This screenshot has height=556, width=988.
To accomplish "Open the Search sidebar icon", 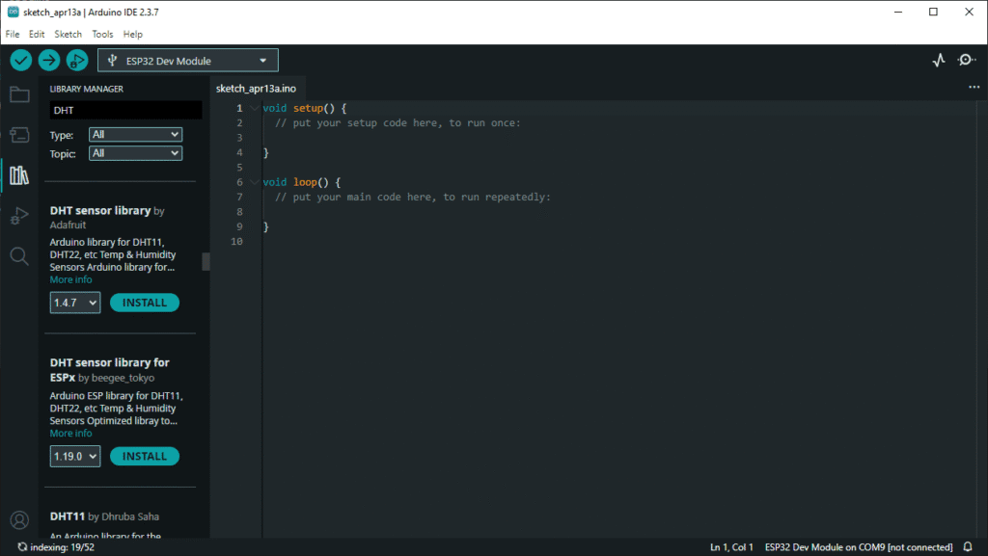I will coord(19,255).
